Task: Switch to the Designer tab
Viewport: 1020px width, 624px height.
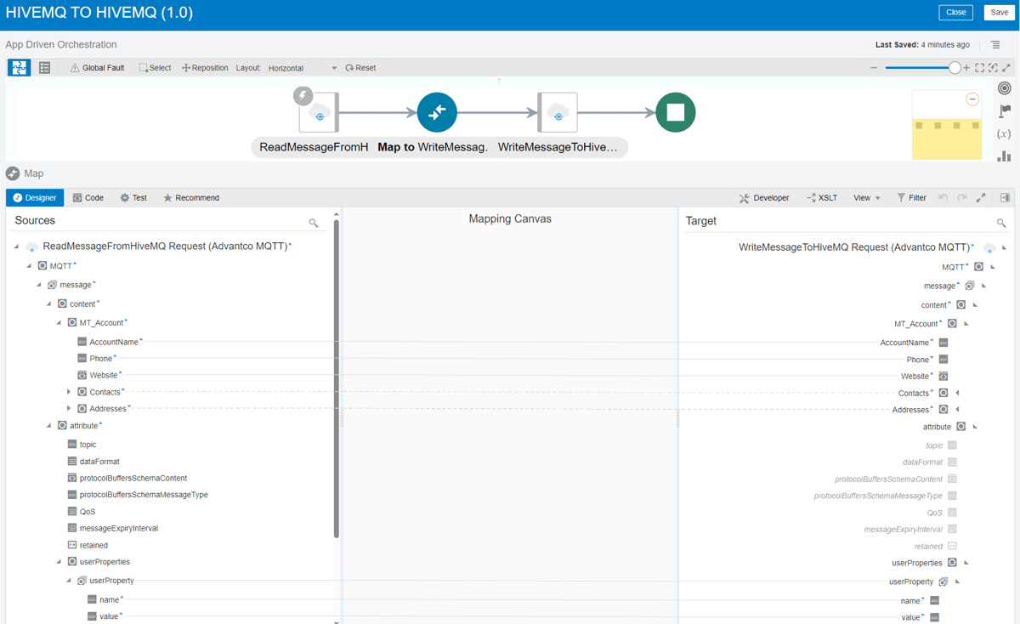Action: click(35, 198)
